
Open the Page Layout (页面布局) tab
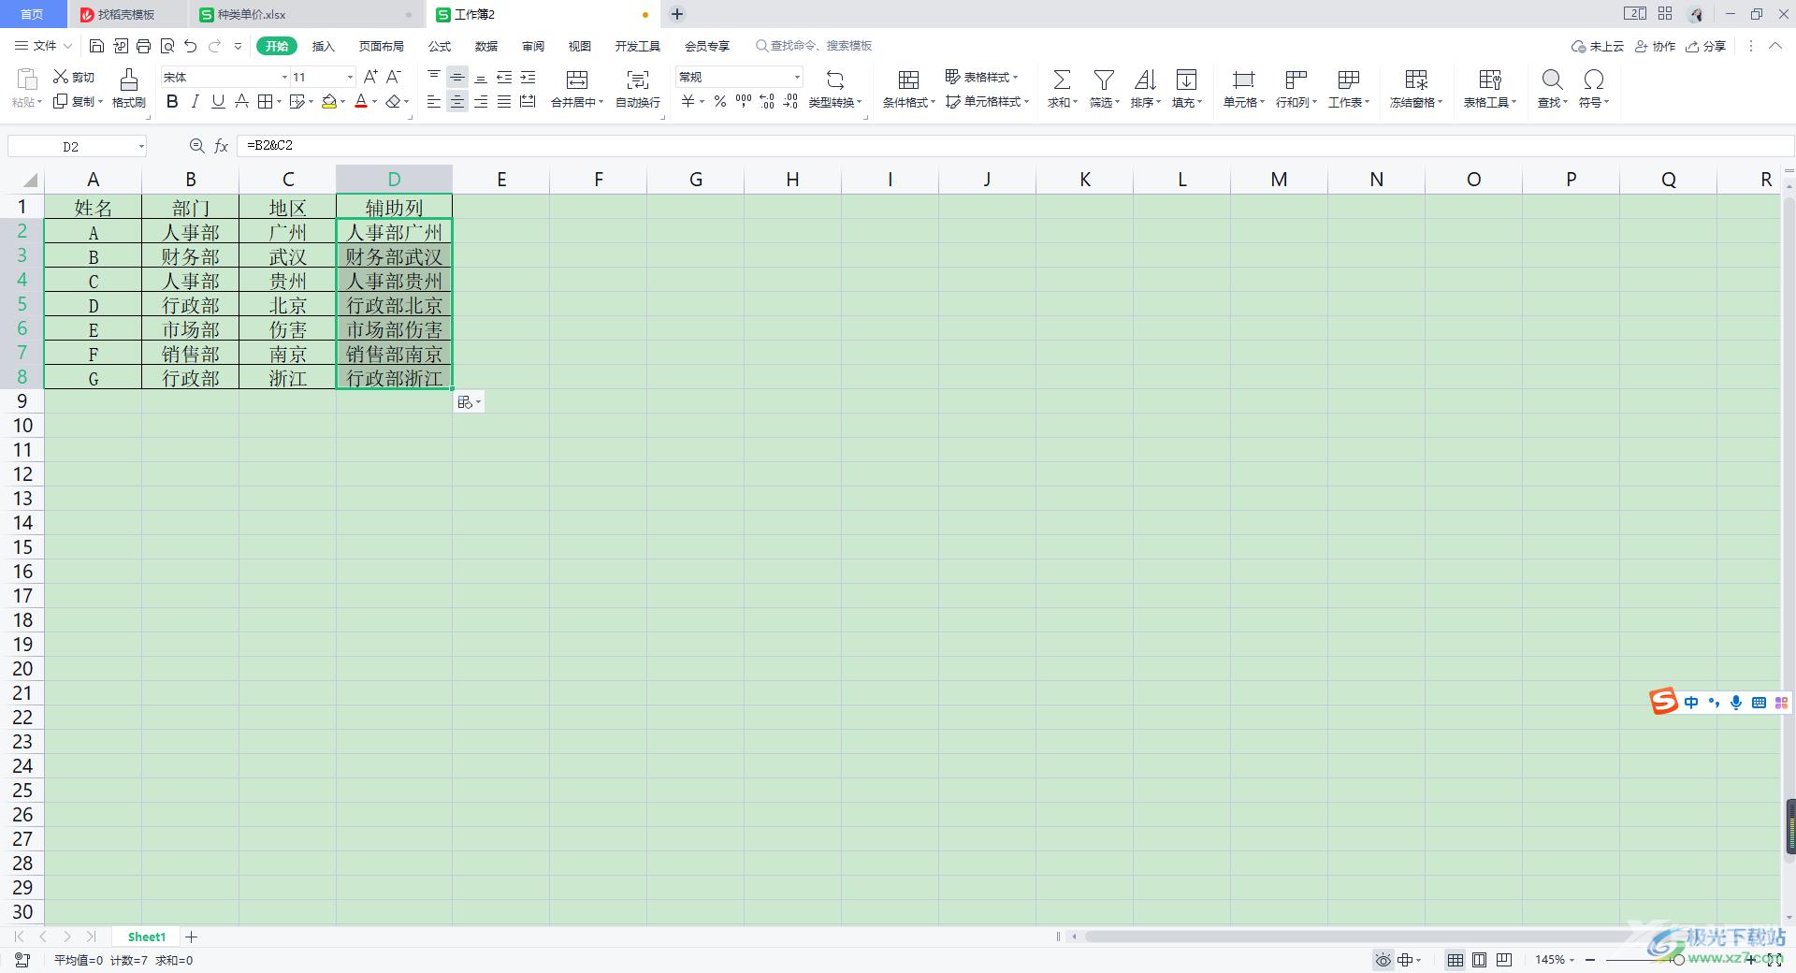tap(382, 46)
